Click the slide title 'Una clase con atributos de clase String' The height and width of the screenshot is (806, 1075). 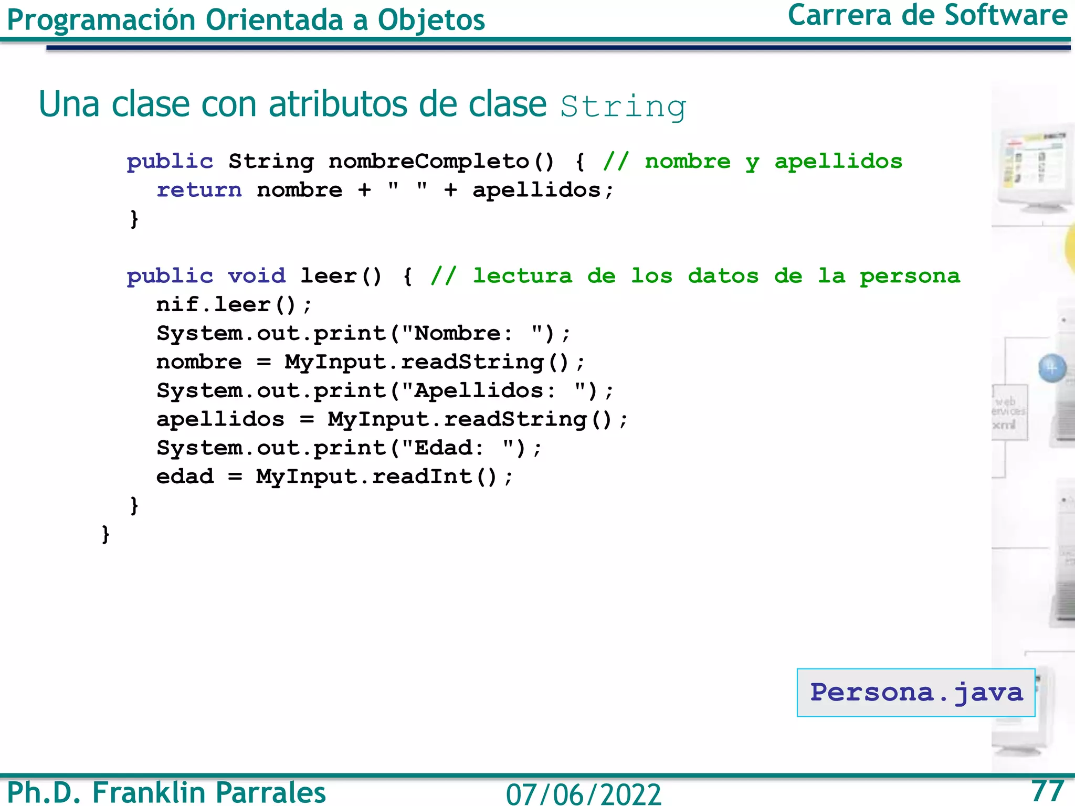(362, 104)
